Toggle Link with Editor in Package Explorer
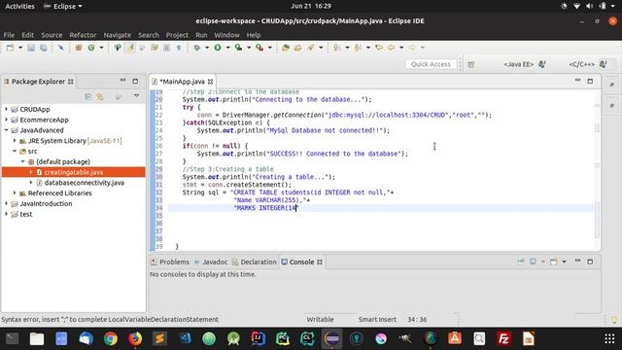This screenshot has width=622, height=350. point(100,97)
